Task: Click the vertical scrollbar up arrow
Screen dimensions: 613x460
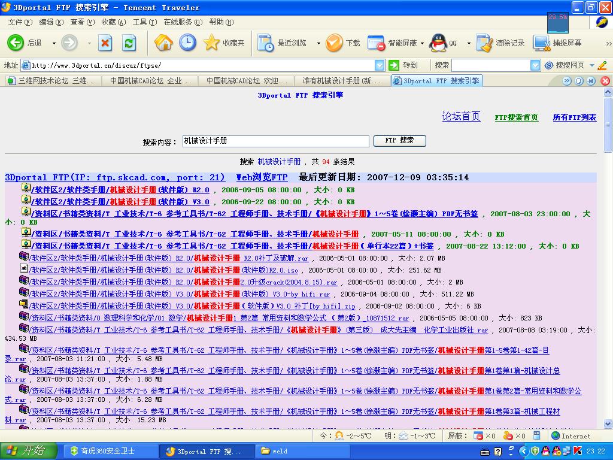Action: pos(608,92)
